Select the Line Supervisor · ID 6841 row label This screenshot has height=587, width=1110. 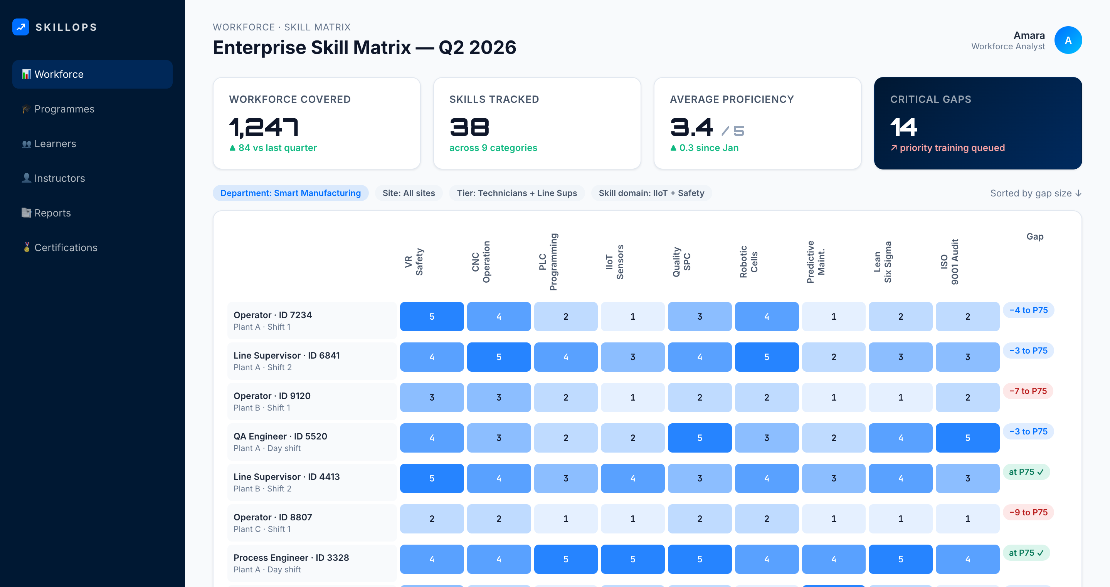pos(312,361)
